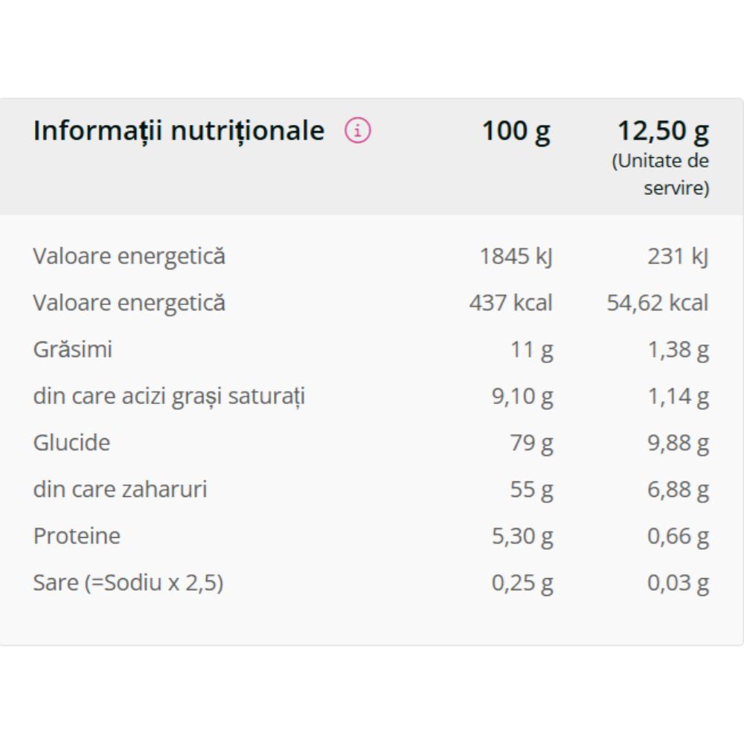Click the Informații nutriționale heading
Screen dimensions: 744x744
point(179,131)
